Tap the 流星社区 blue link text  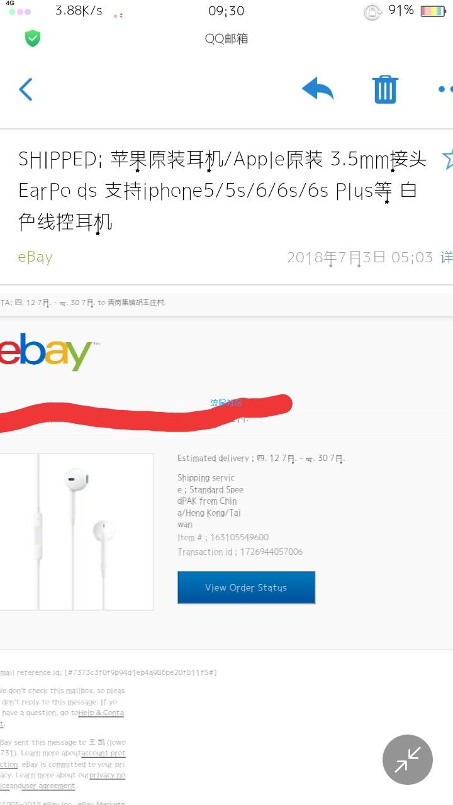point(226,402)
